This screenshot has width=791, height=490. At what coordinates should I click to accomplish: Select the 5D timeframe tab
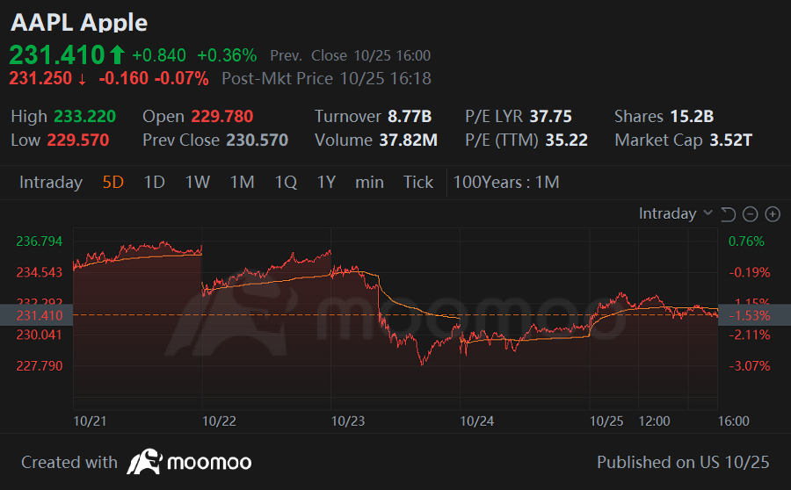click(x=113, y=182)
